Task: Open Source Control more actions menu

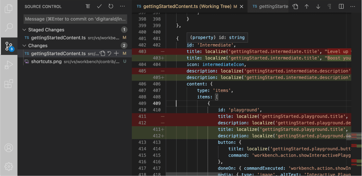Action: [122, 6]
